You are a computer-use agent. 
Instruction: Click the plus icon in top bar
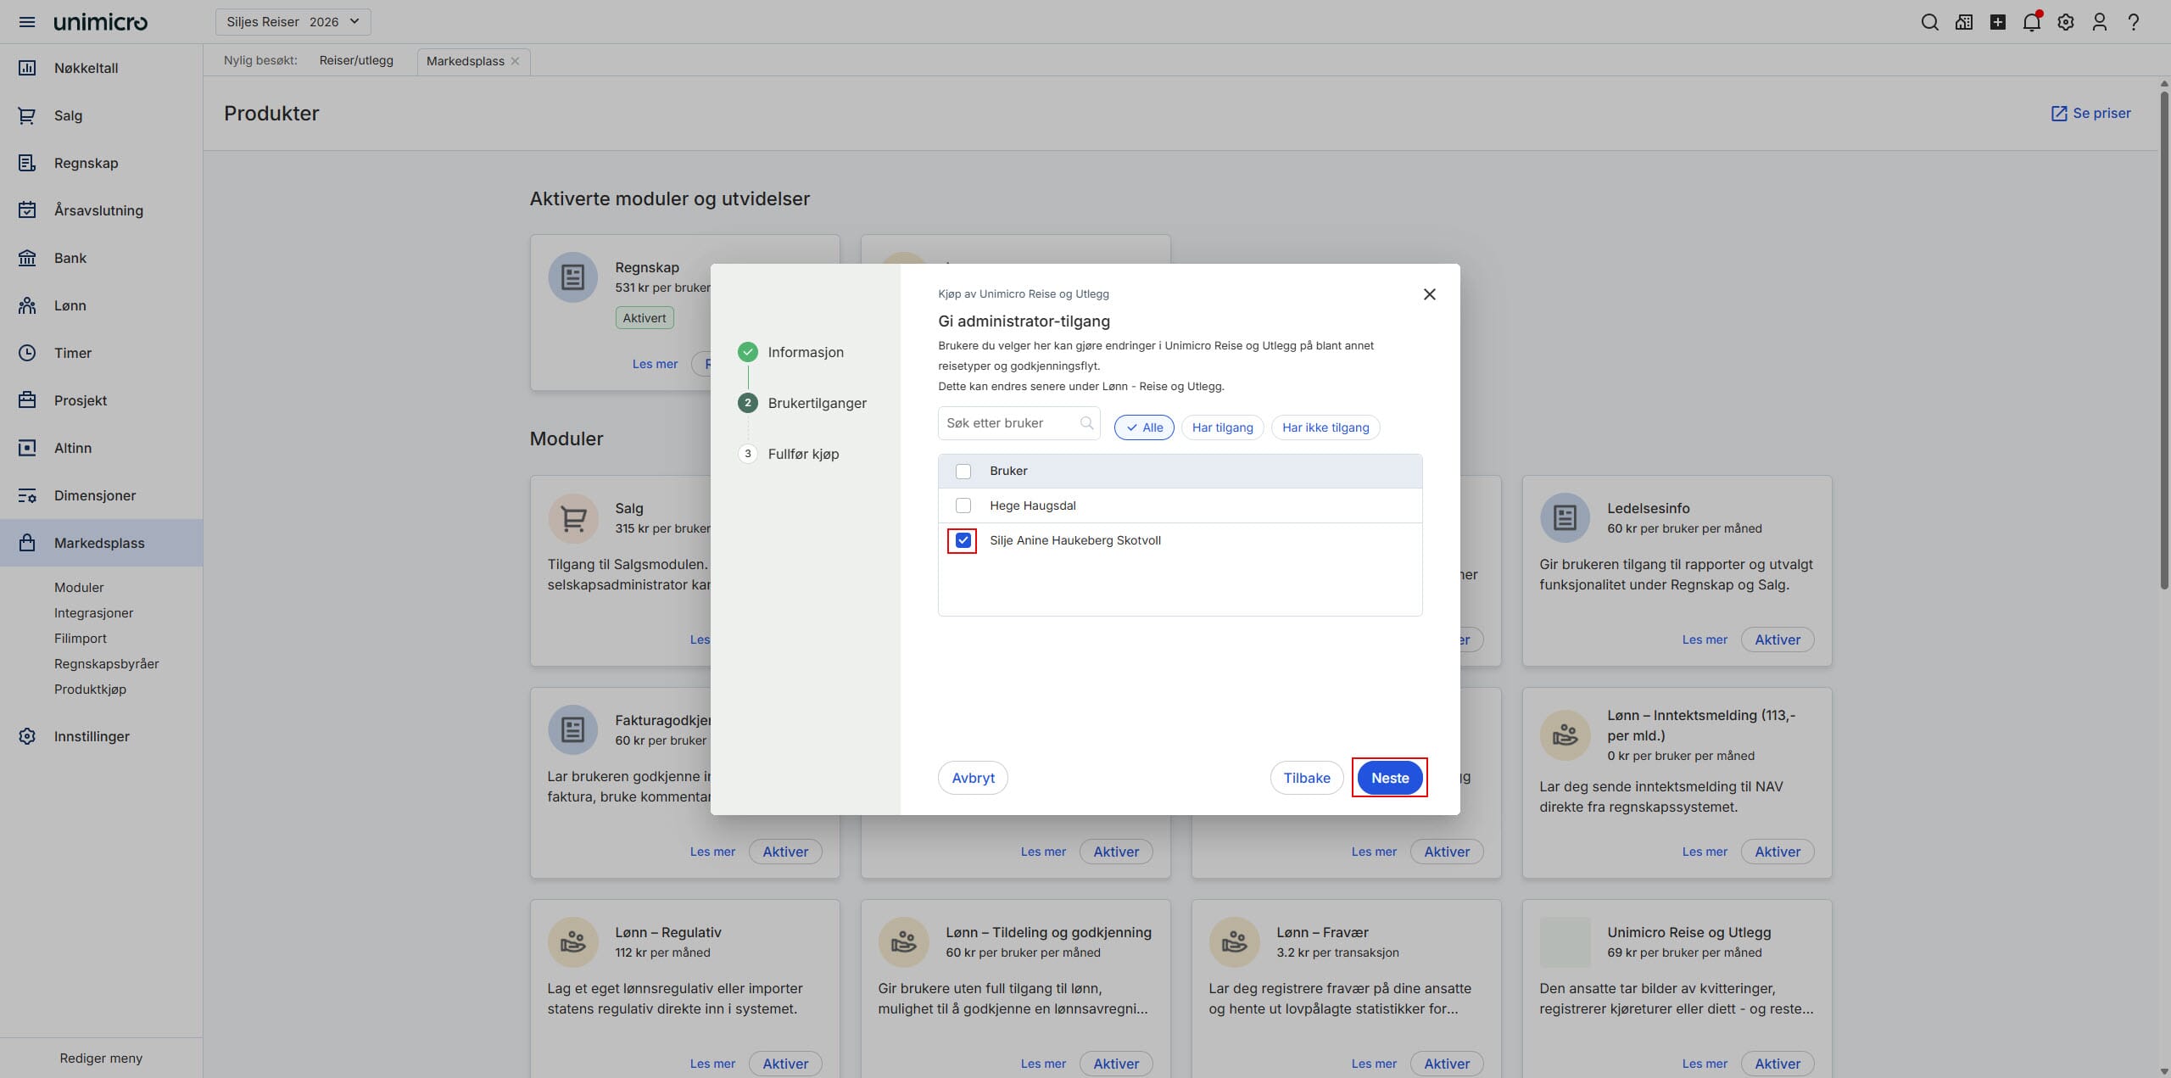tap(1997, 22)
